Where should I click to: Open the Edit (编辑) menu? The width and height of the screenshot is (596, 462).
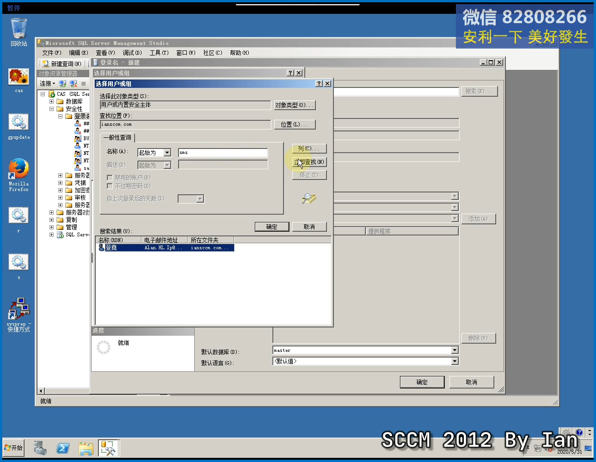[x=78, y=53]
